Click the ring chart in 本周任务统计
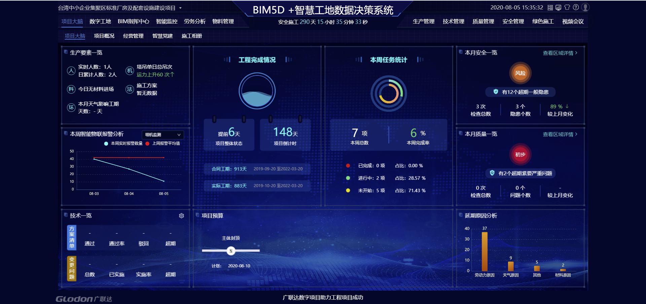This screenshot has width=646, height=304. 389,94
